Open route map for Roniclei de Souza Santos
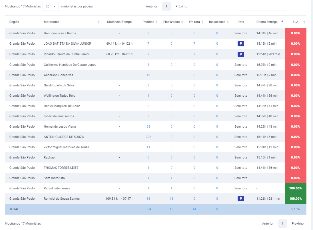 [241, 199]
